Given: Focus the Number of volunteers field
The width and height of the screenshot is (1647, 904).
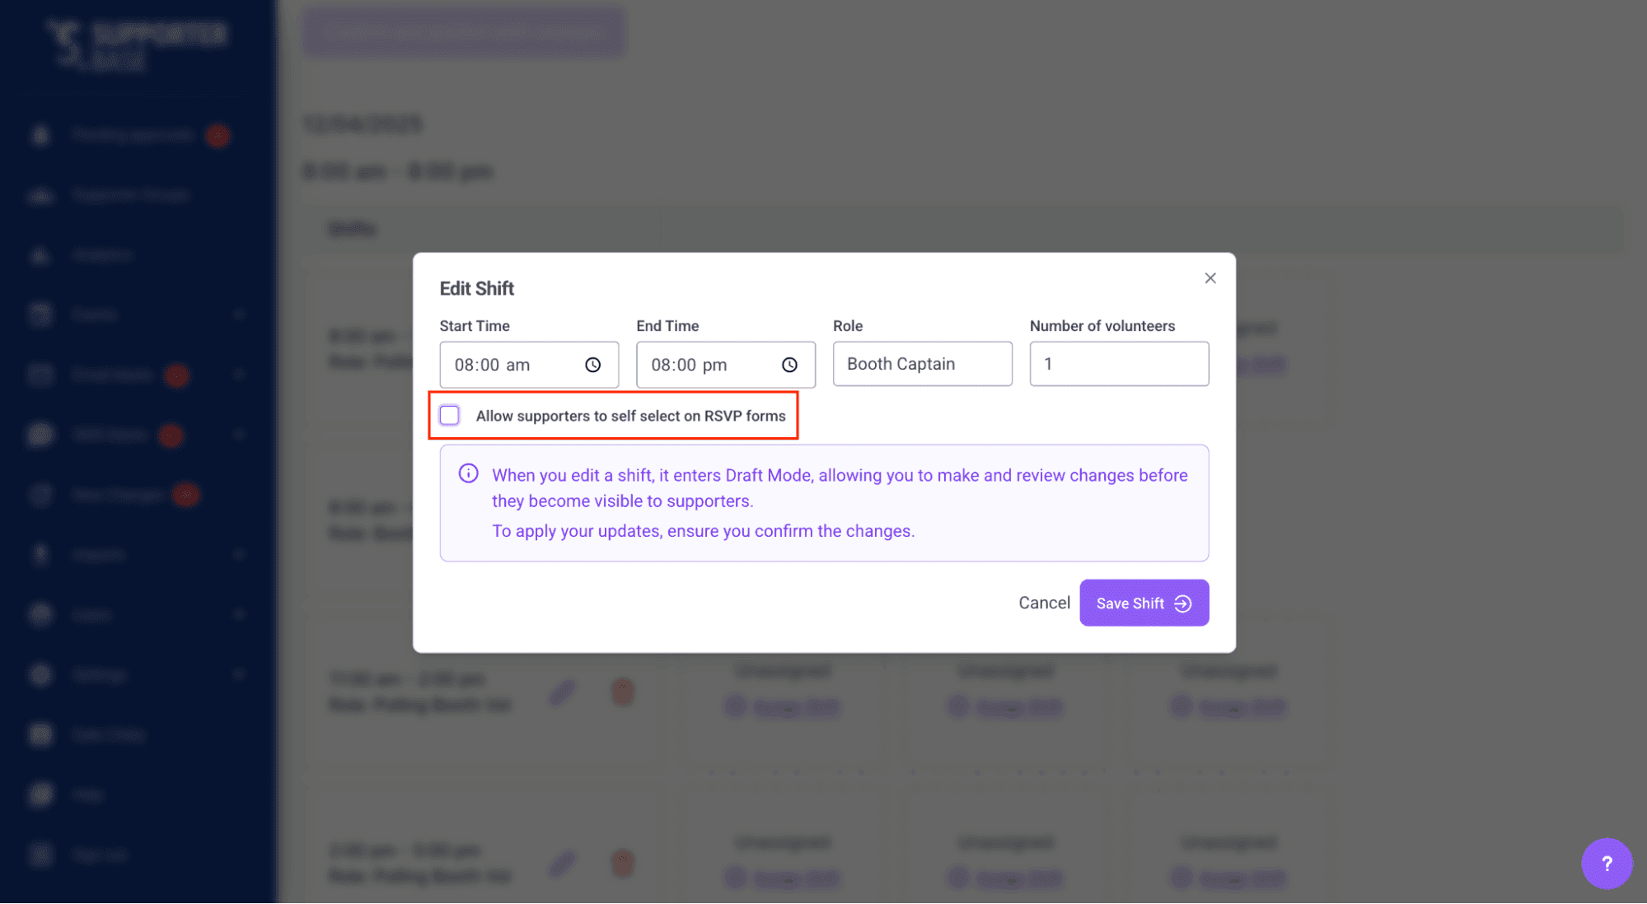Looking at the screenshot, I should pos(1118,364).
